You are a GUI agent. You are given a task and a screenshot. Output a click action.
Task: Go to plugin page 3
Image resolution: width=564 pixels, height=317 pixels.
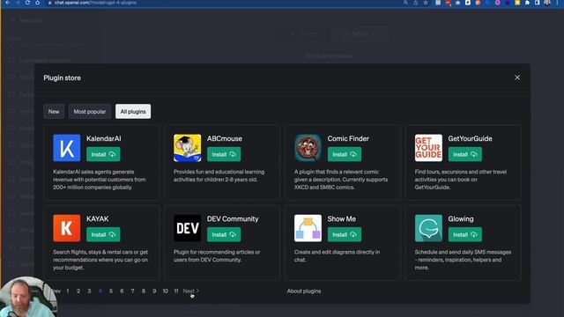[89, 291]
